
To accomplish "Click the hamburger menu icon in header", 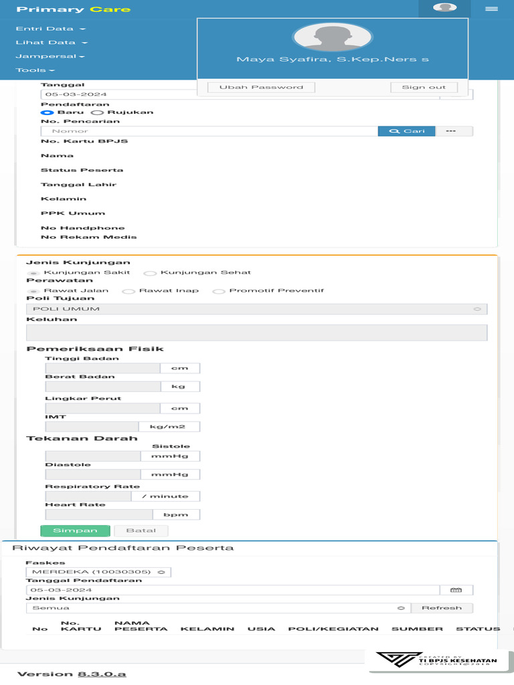I will (x=492, y=9).
